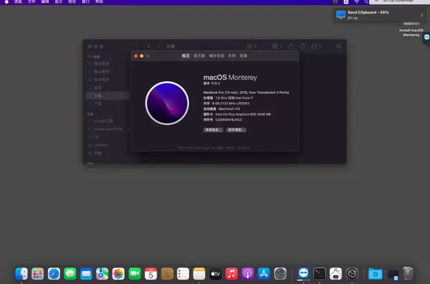This screenshot has width=430, height=284.
Task: Click the 软件更新... button
Action: point(236,130)
